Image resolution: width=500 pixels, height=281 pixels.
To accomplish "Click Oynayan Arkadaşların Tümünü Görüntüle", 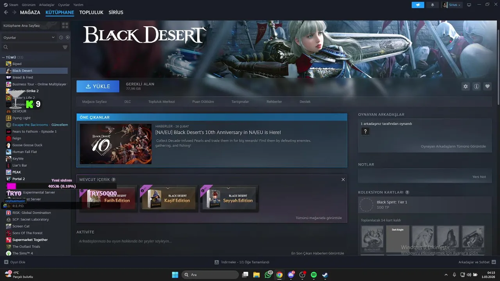I will (453, 146).
